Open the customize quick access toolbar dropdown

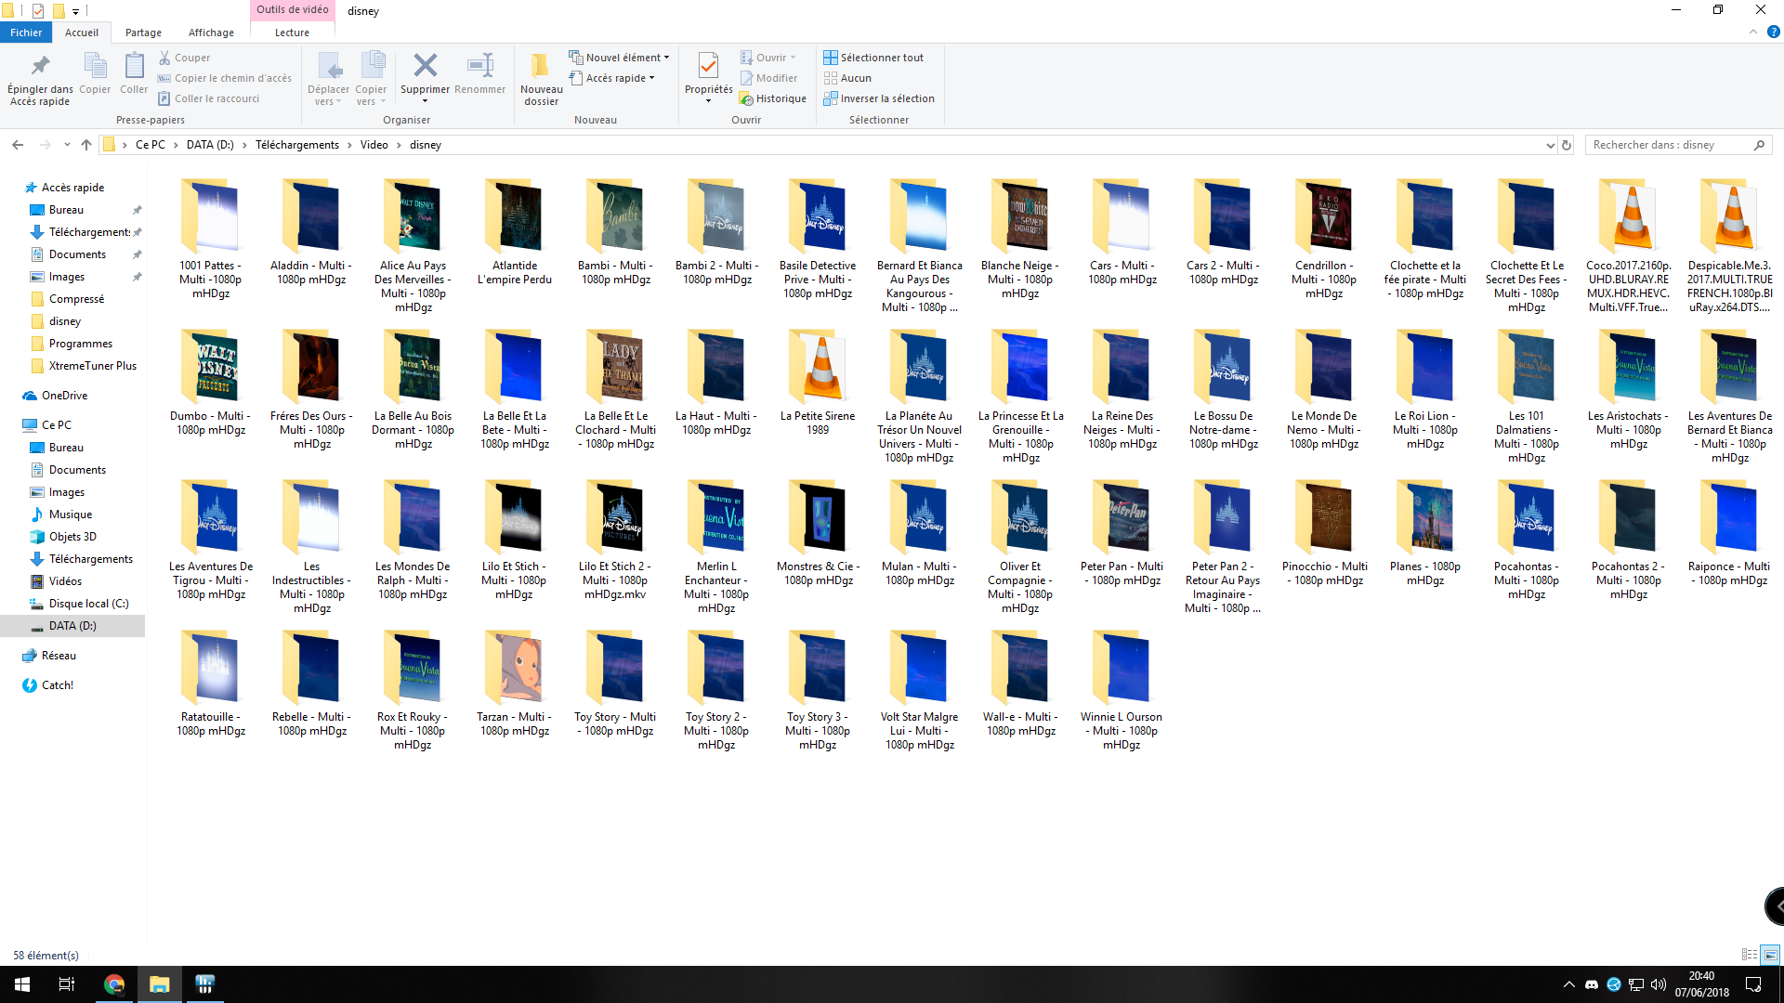pos(75,12)
